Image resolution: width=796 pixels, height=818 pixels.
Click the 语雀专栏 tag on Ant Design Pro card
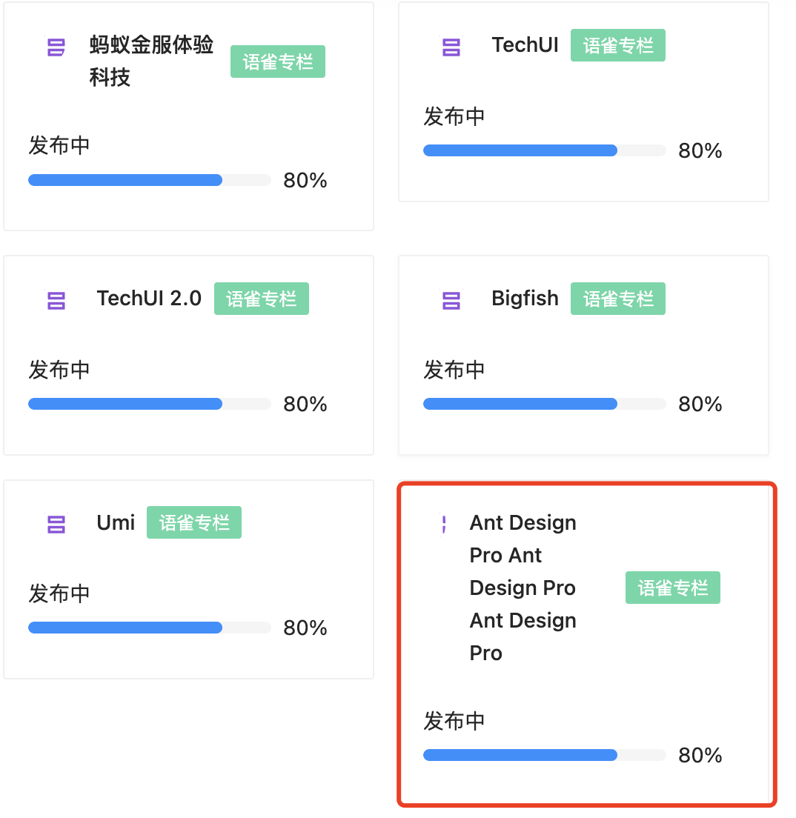(x=672, y=588)
